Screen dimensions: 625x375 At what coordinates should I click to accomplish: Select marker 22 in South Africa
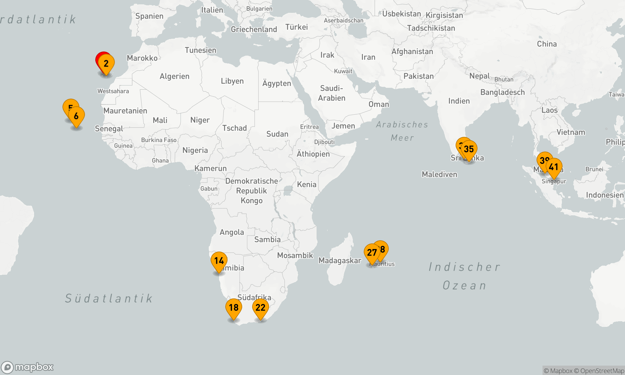(x=260, y=307)
